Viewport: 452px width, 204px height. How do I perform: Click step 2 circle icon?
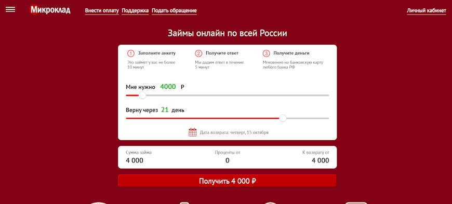198,53
